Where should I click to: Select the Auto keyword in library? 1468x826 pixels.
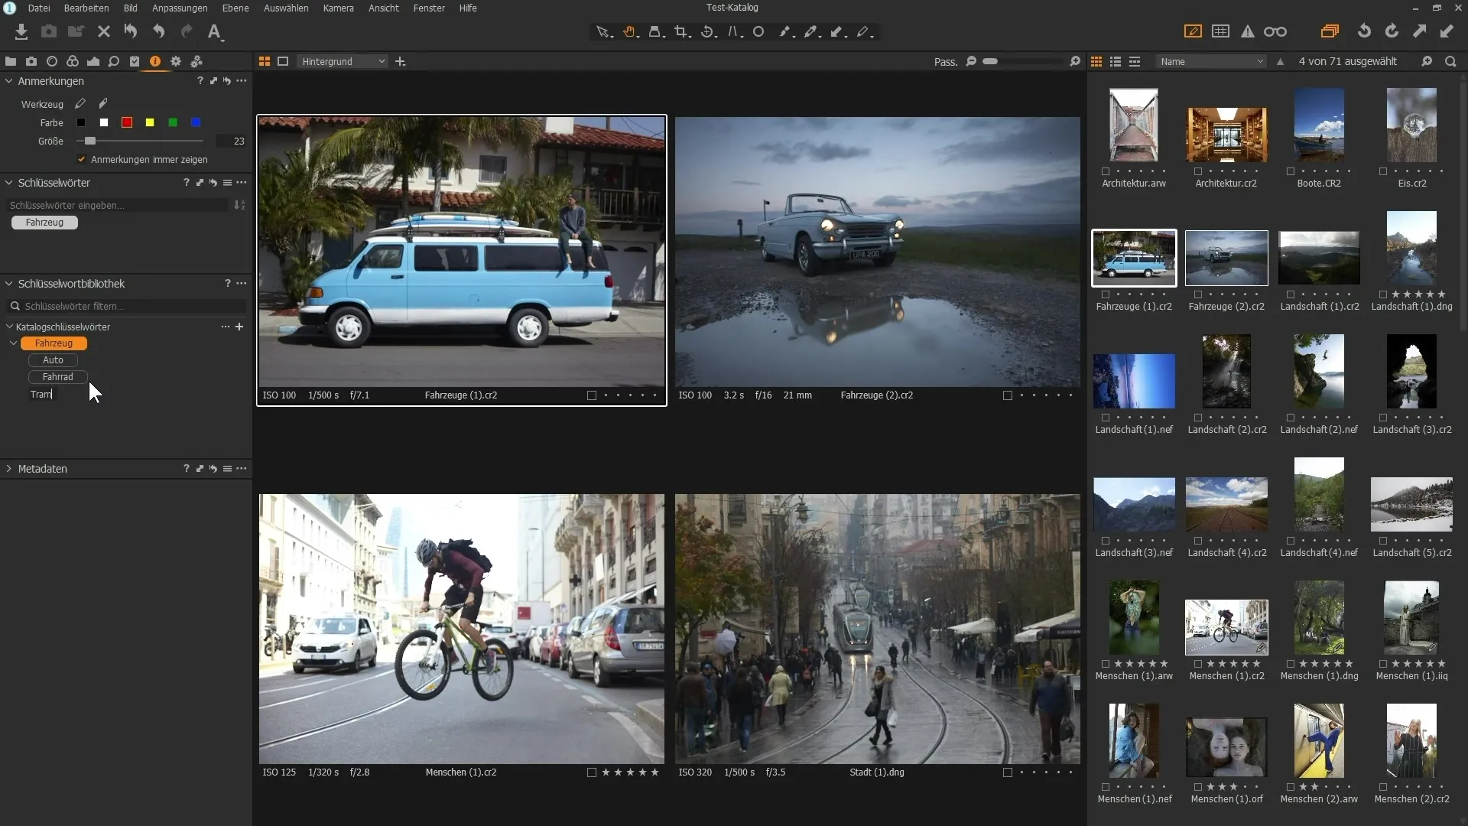click(53, 360)
